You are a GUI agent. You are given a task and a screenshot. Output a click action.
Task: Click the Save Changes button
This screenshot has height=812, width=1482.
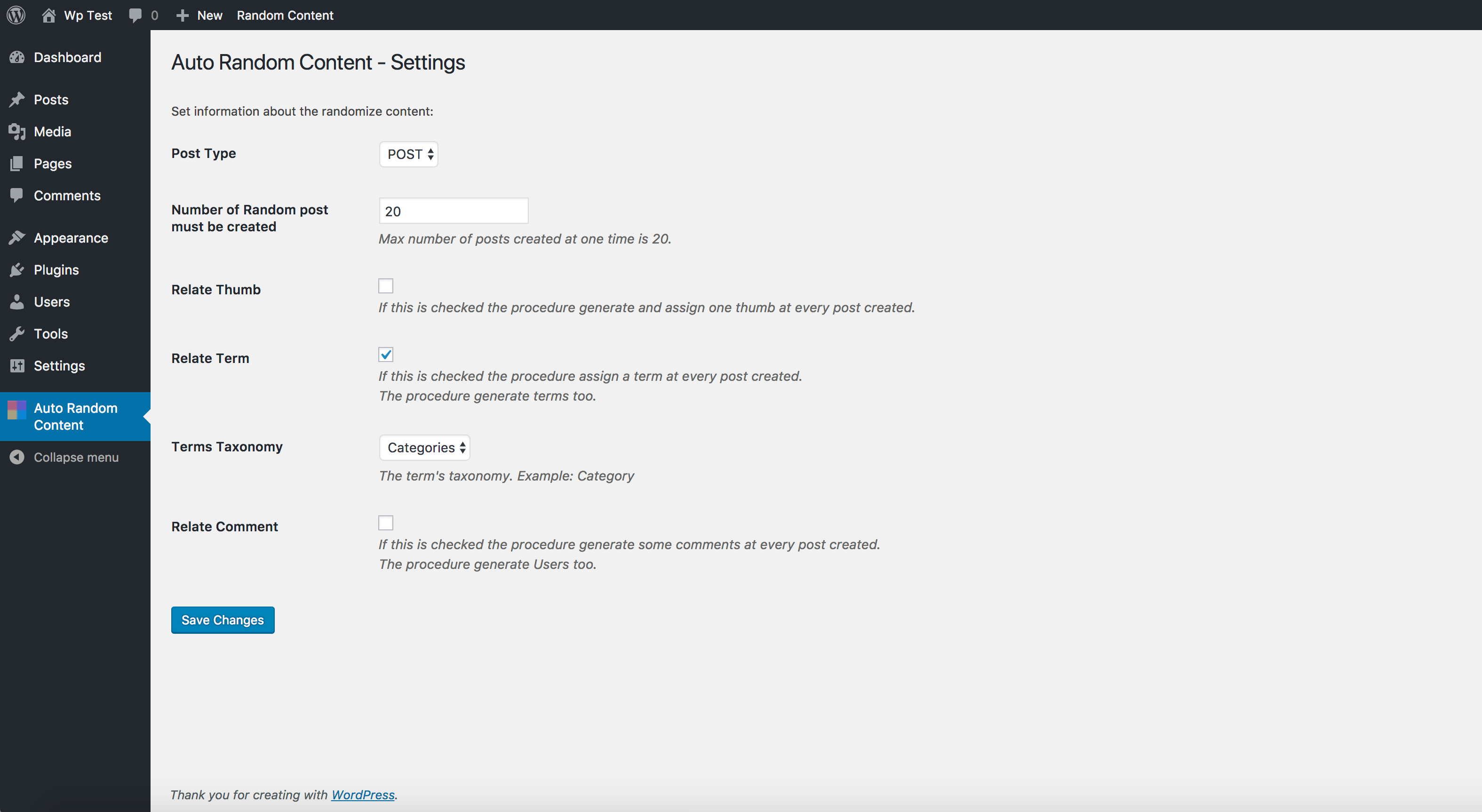coord(223,620)
